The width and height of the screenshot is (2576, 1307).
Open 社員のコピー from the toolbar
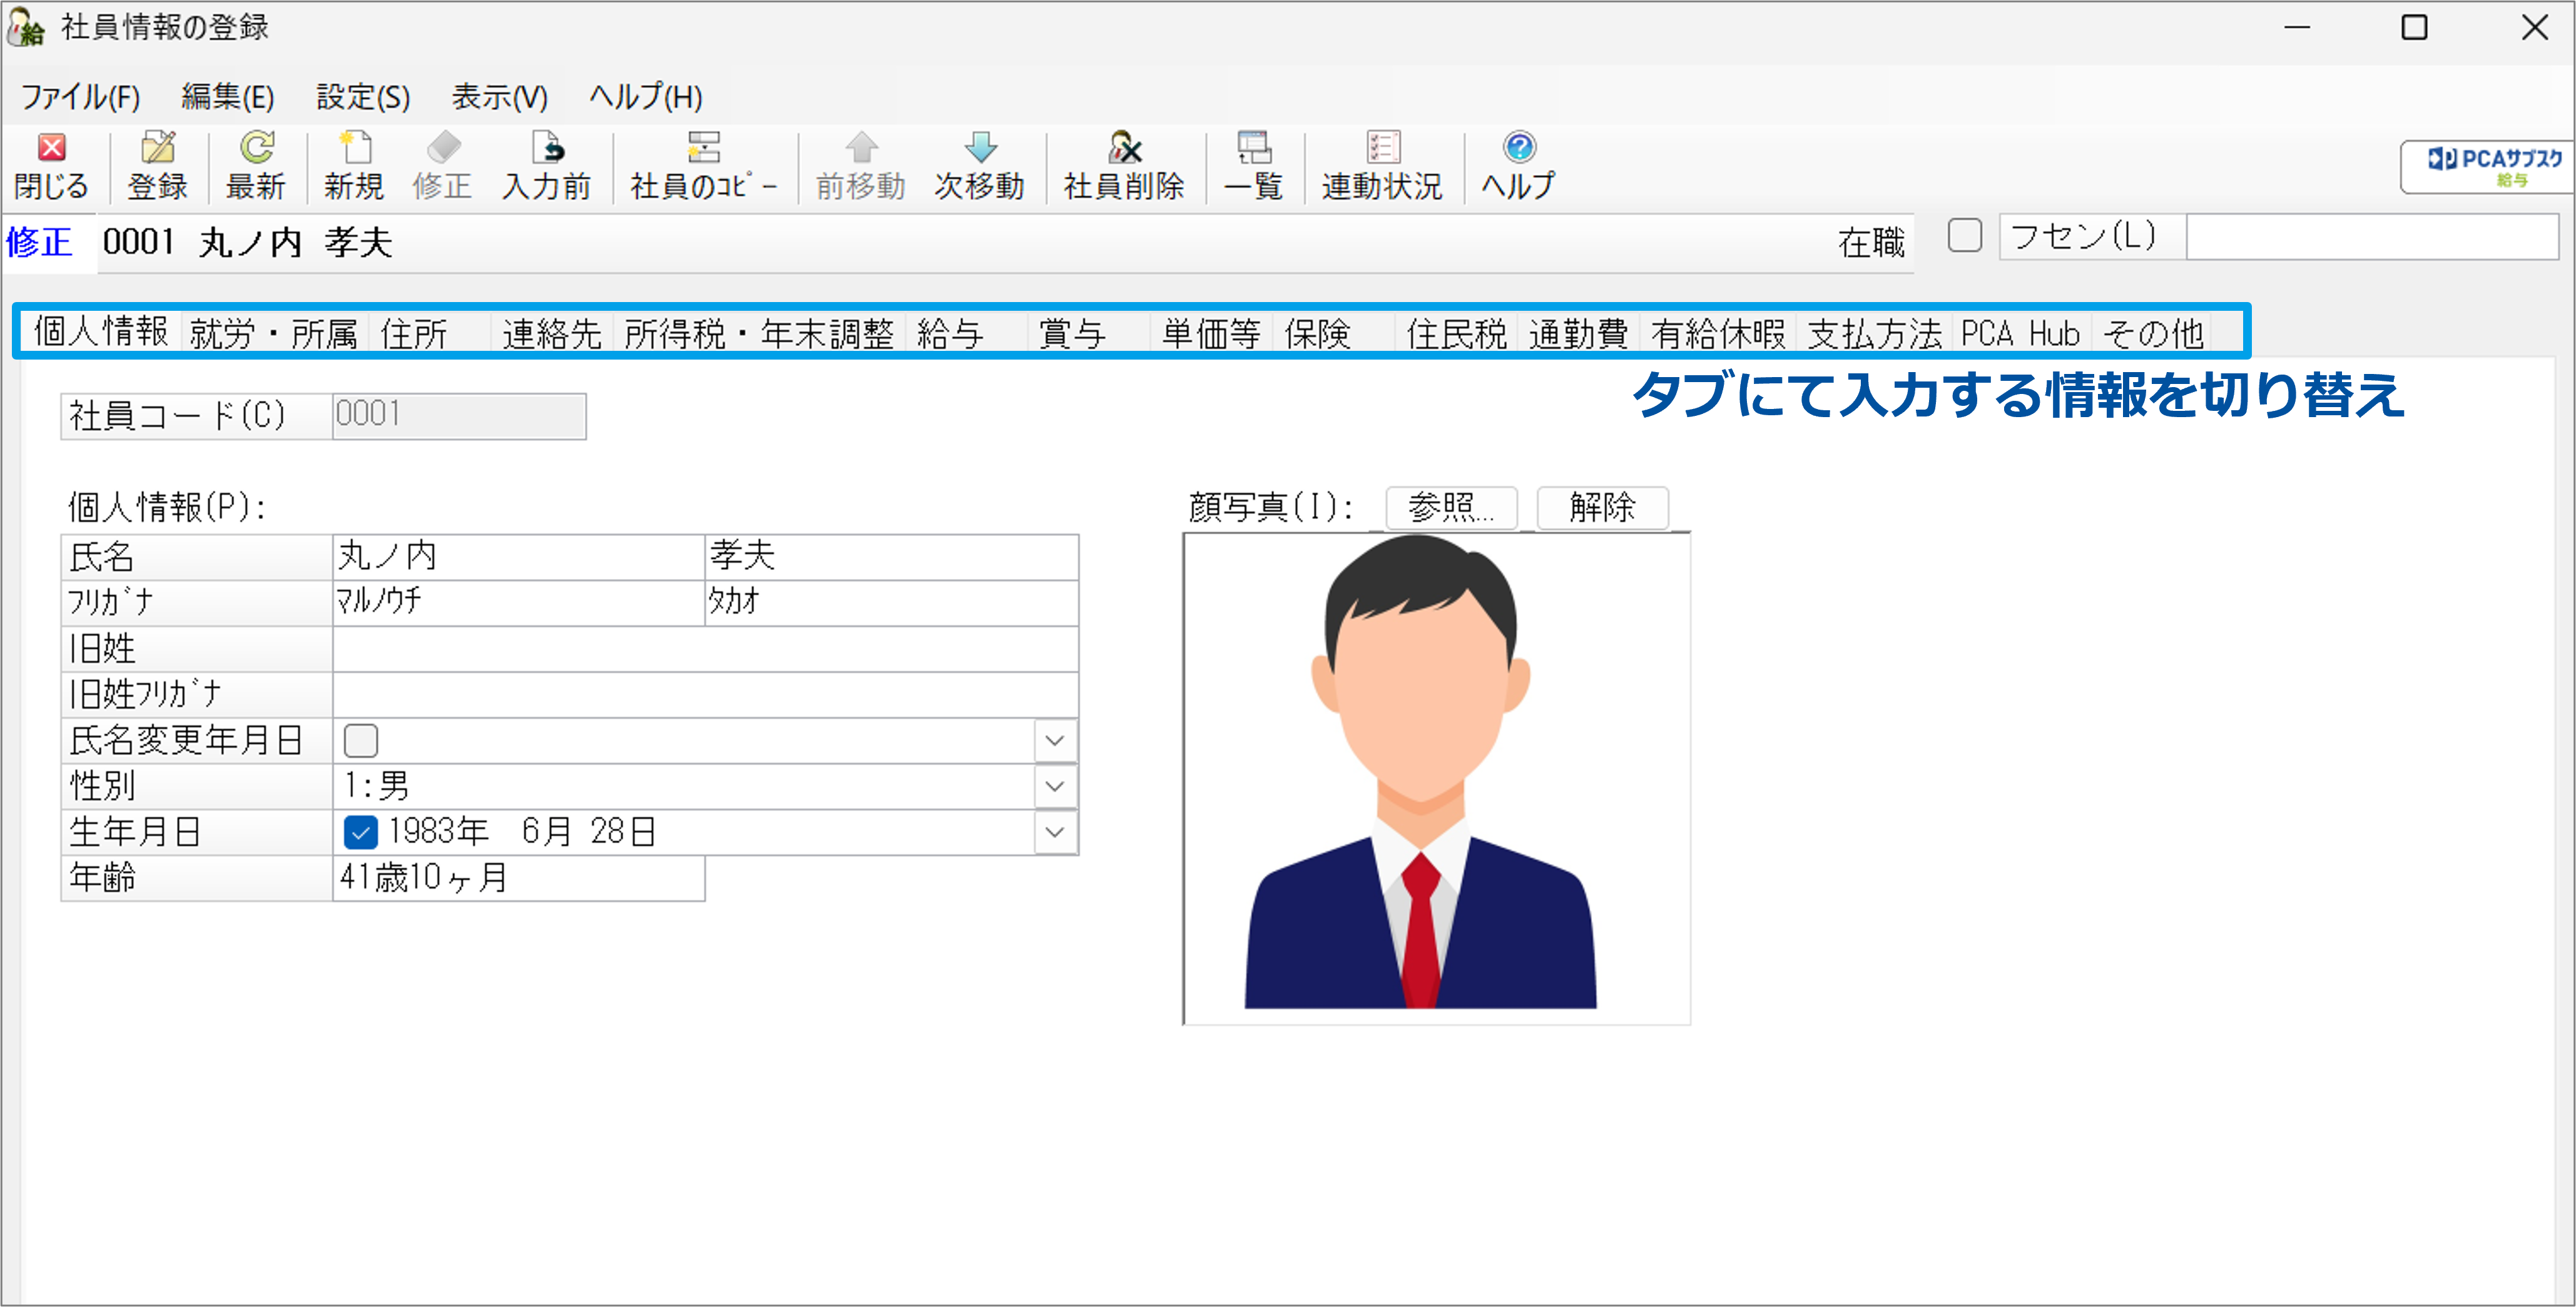coord(702,165)
